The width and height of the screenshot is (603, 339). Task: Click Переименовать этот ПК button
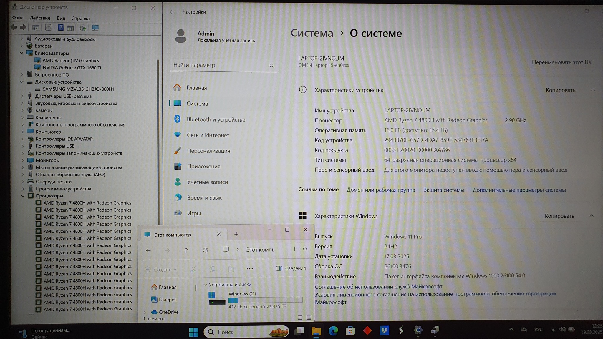pos(561,62)
